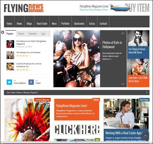The height and width of the screenshot is (144, 153).
Task: Open 'Lady Dada: I Can't Walk Due to Injury'
Action: (x=138, y=79)
